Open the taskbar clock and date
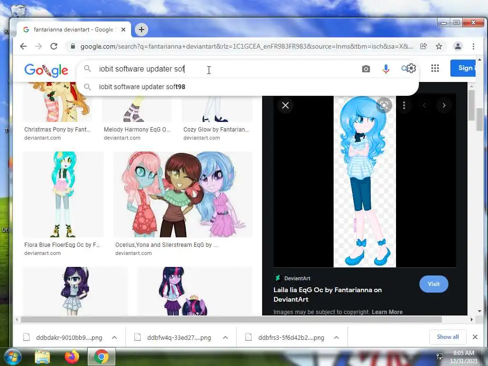 (x=463, y=357)
